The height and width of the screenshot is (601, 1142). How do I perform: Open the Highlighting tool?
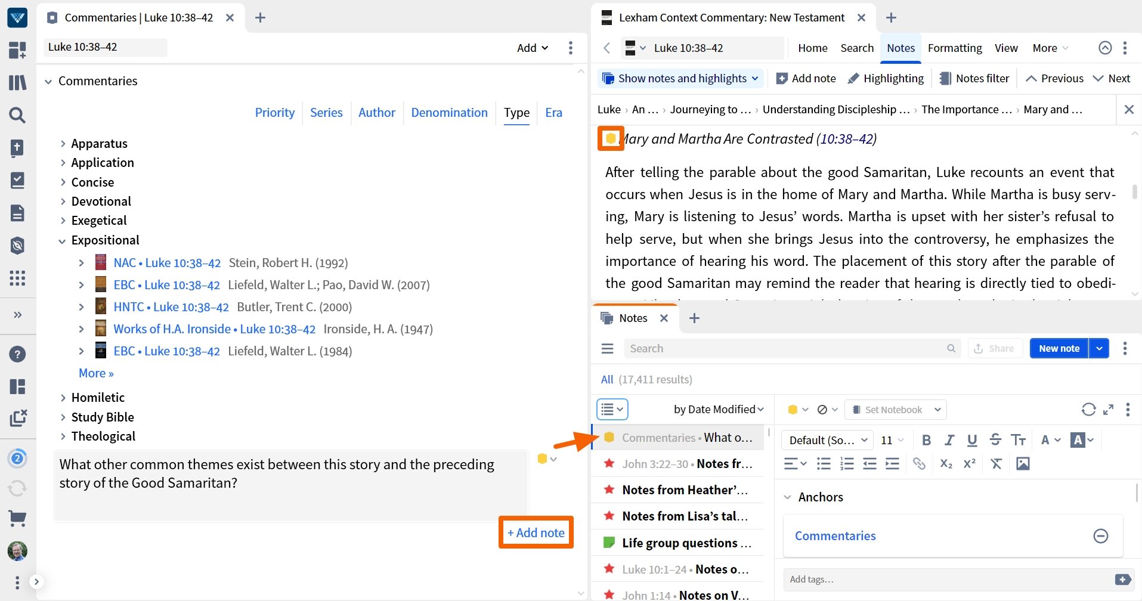[886, 78]
